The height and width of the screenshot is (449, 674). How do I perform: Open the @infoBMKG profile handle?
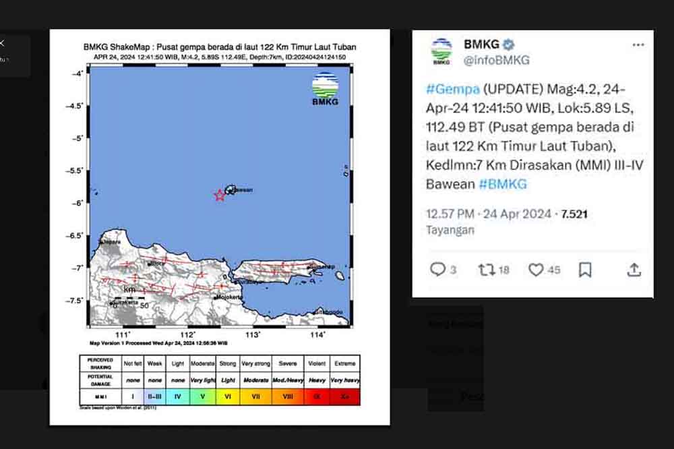[x=496, y=60]
